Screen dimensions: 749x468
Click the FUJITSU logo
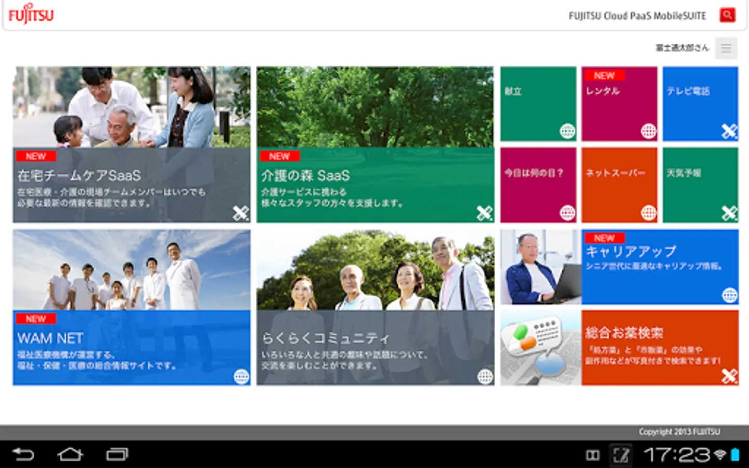[31, 15]
